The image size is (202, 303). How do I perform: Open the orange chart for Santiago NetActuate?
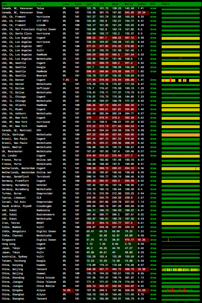(181, 135)
